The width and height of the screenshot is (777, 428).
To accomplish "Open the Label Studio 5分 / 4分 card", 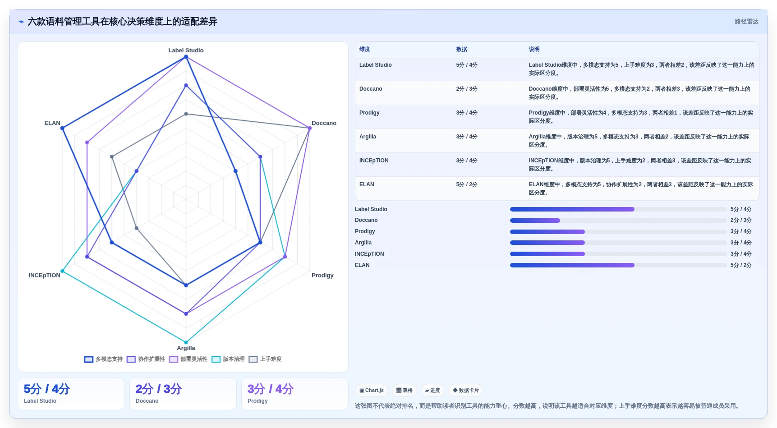I will tap(71, 394).
